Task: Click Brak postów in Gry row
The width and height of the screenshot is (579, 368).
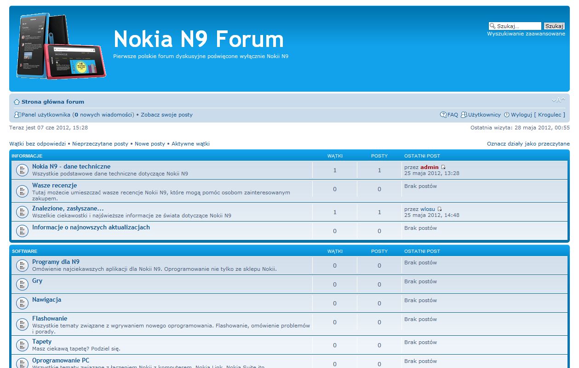Action: tap(420, 281)
